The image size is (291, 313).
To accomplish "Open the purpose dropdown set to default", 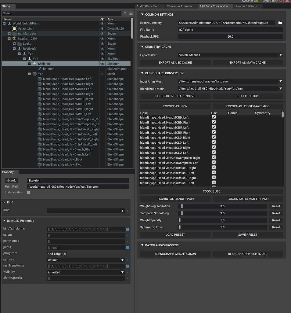I will (86, 260).
